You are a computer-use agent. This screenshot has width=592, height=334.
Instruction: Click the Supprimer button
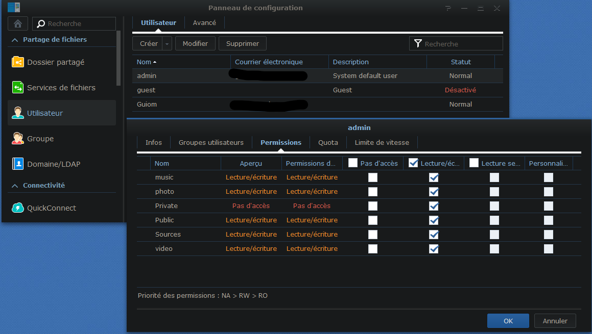point(243,44)
